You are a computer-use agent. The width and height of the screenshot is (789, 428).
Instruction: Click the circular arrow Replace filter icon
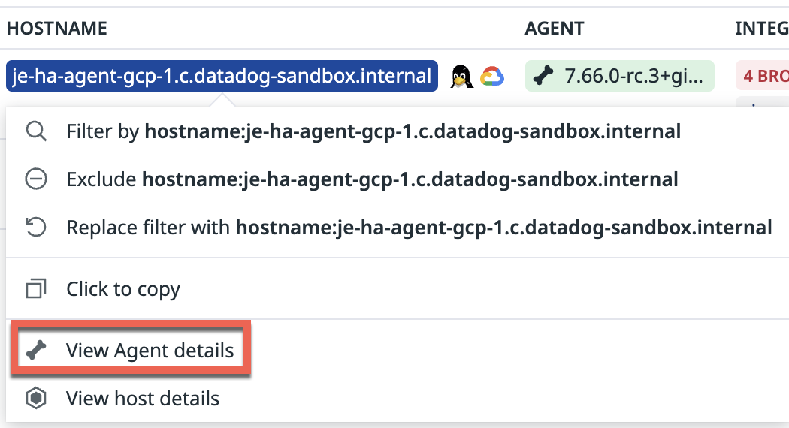click(36, 228)
